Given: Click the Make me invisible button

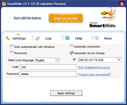Looking at the screenshot, I should [66, 18].
